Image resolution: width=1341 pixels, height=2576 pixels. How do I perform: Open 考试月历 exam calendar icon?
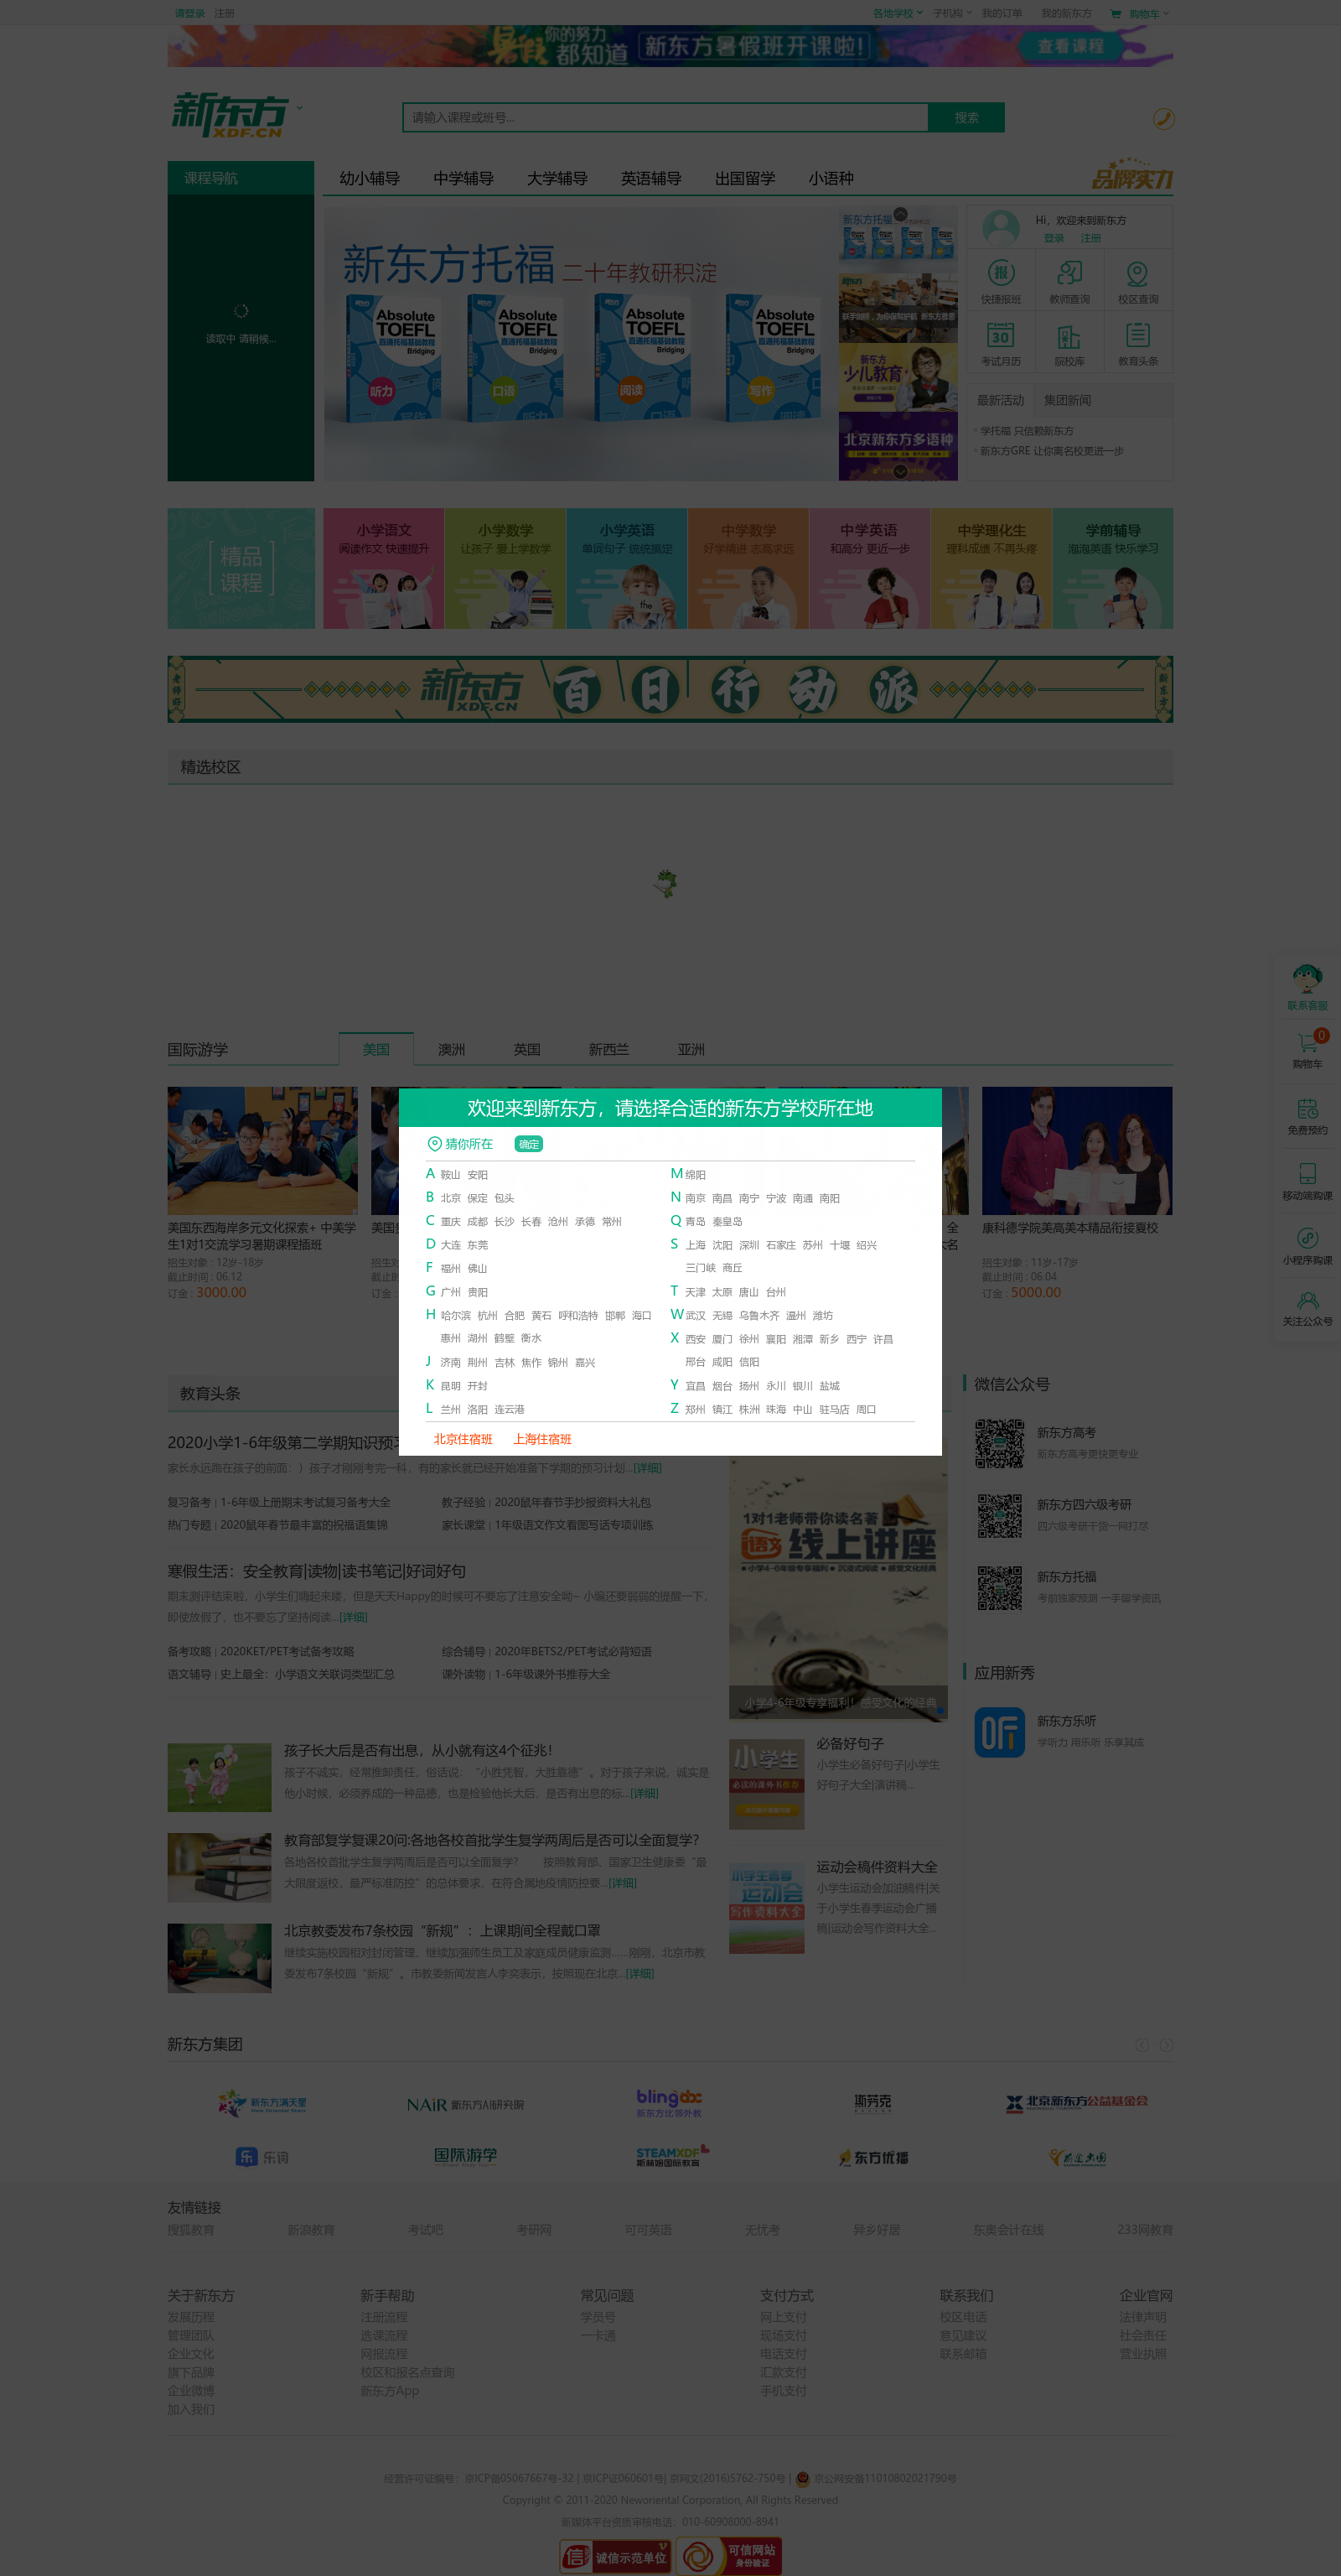1000,343
